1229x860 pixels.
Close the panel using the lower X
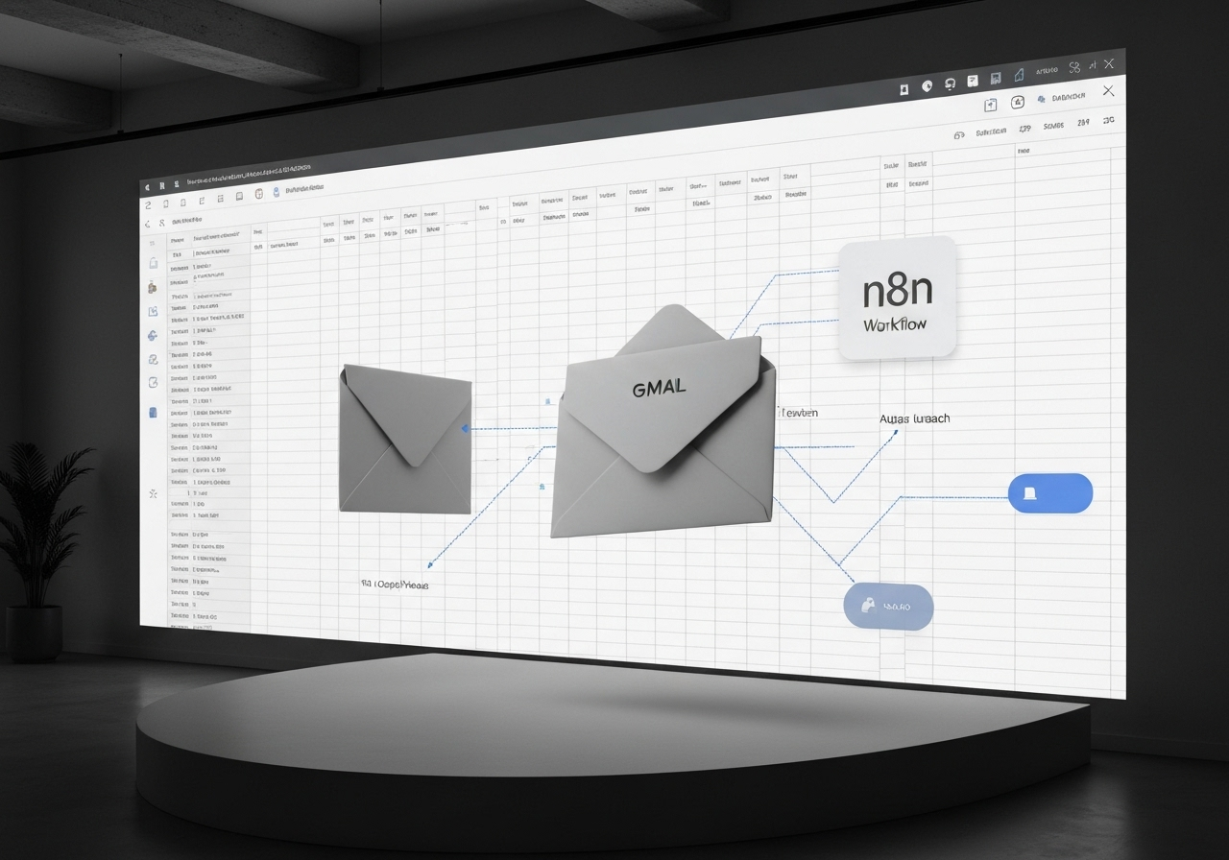[x=1109, y=91]
